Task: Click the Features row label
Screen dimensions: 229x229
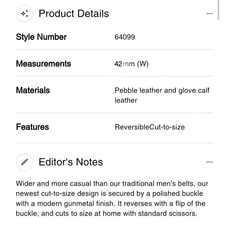Action: tap(32, 127)
